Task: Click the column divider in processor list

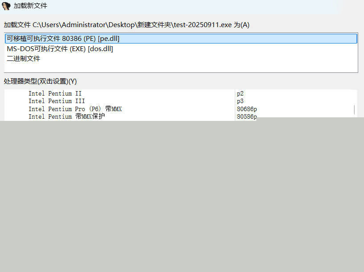Action: coord(235,105)
